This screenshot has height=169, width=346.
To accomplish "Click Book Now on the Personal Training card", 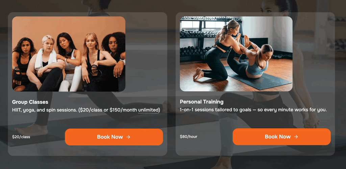I will pyautogui.click(x=281, y=137).
